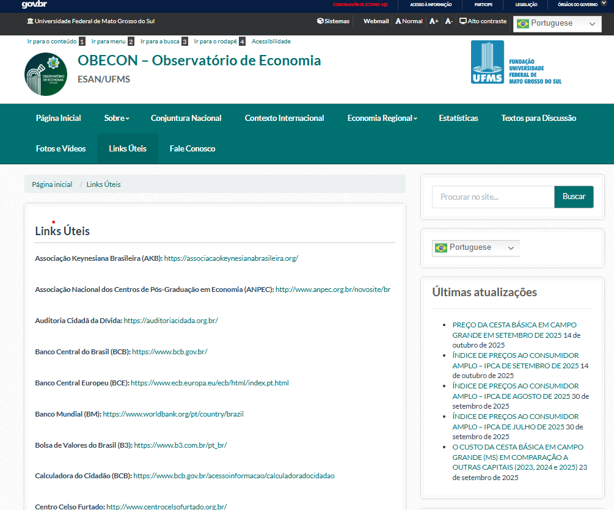Click the Buscar button
Screen dimensions: 614x510
[x=574, y=197]
